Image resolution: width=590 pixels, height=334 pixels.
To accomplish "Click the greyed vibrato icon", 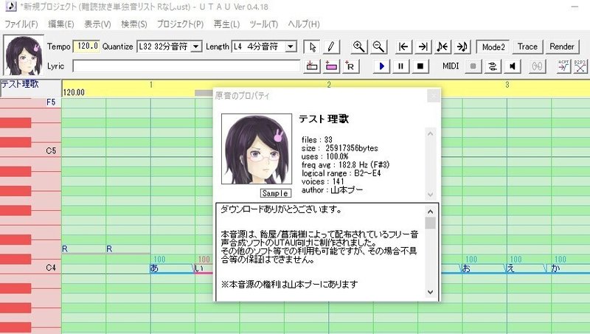I will [537, 66].
